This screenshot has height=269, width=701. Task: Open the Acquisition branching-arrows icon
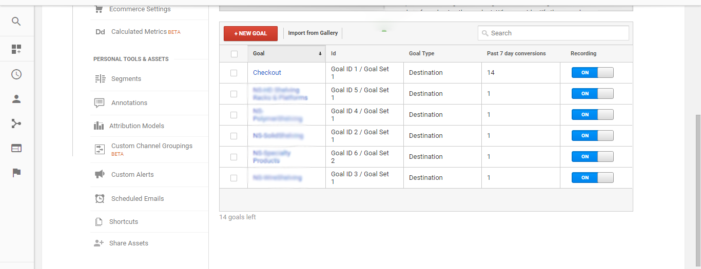[16, 123]
